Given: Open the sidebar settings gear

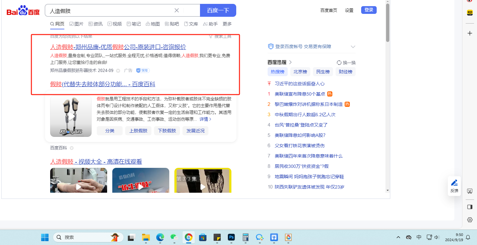Looking at the screenshot, I should coord(470,220).
